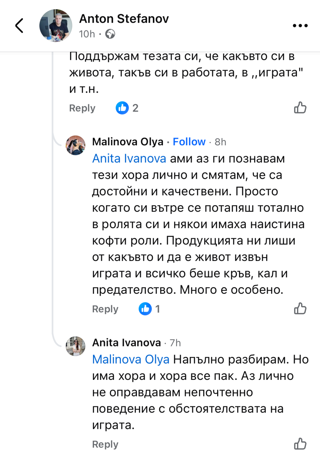Reply to Malinova Olya's comment

coord(105,309)
